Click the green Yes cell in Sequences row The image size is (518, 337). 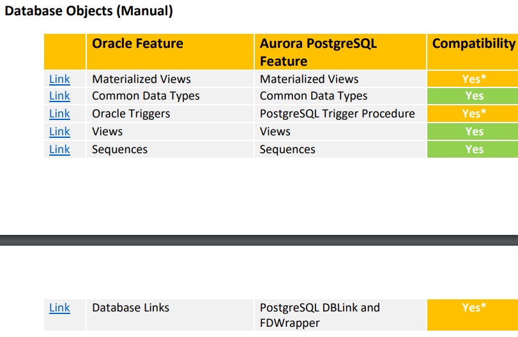click(474, 149)
